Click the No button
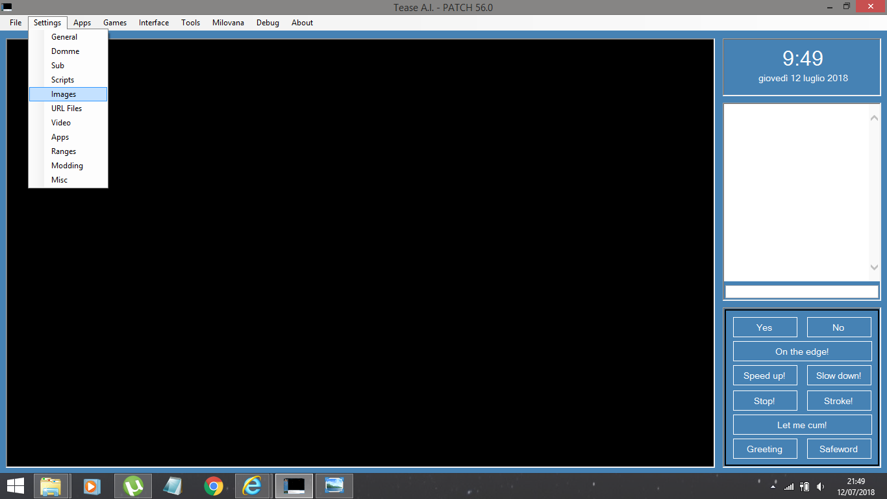 coord(839,327)
